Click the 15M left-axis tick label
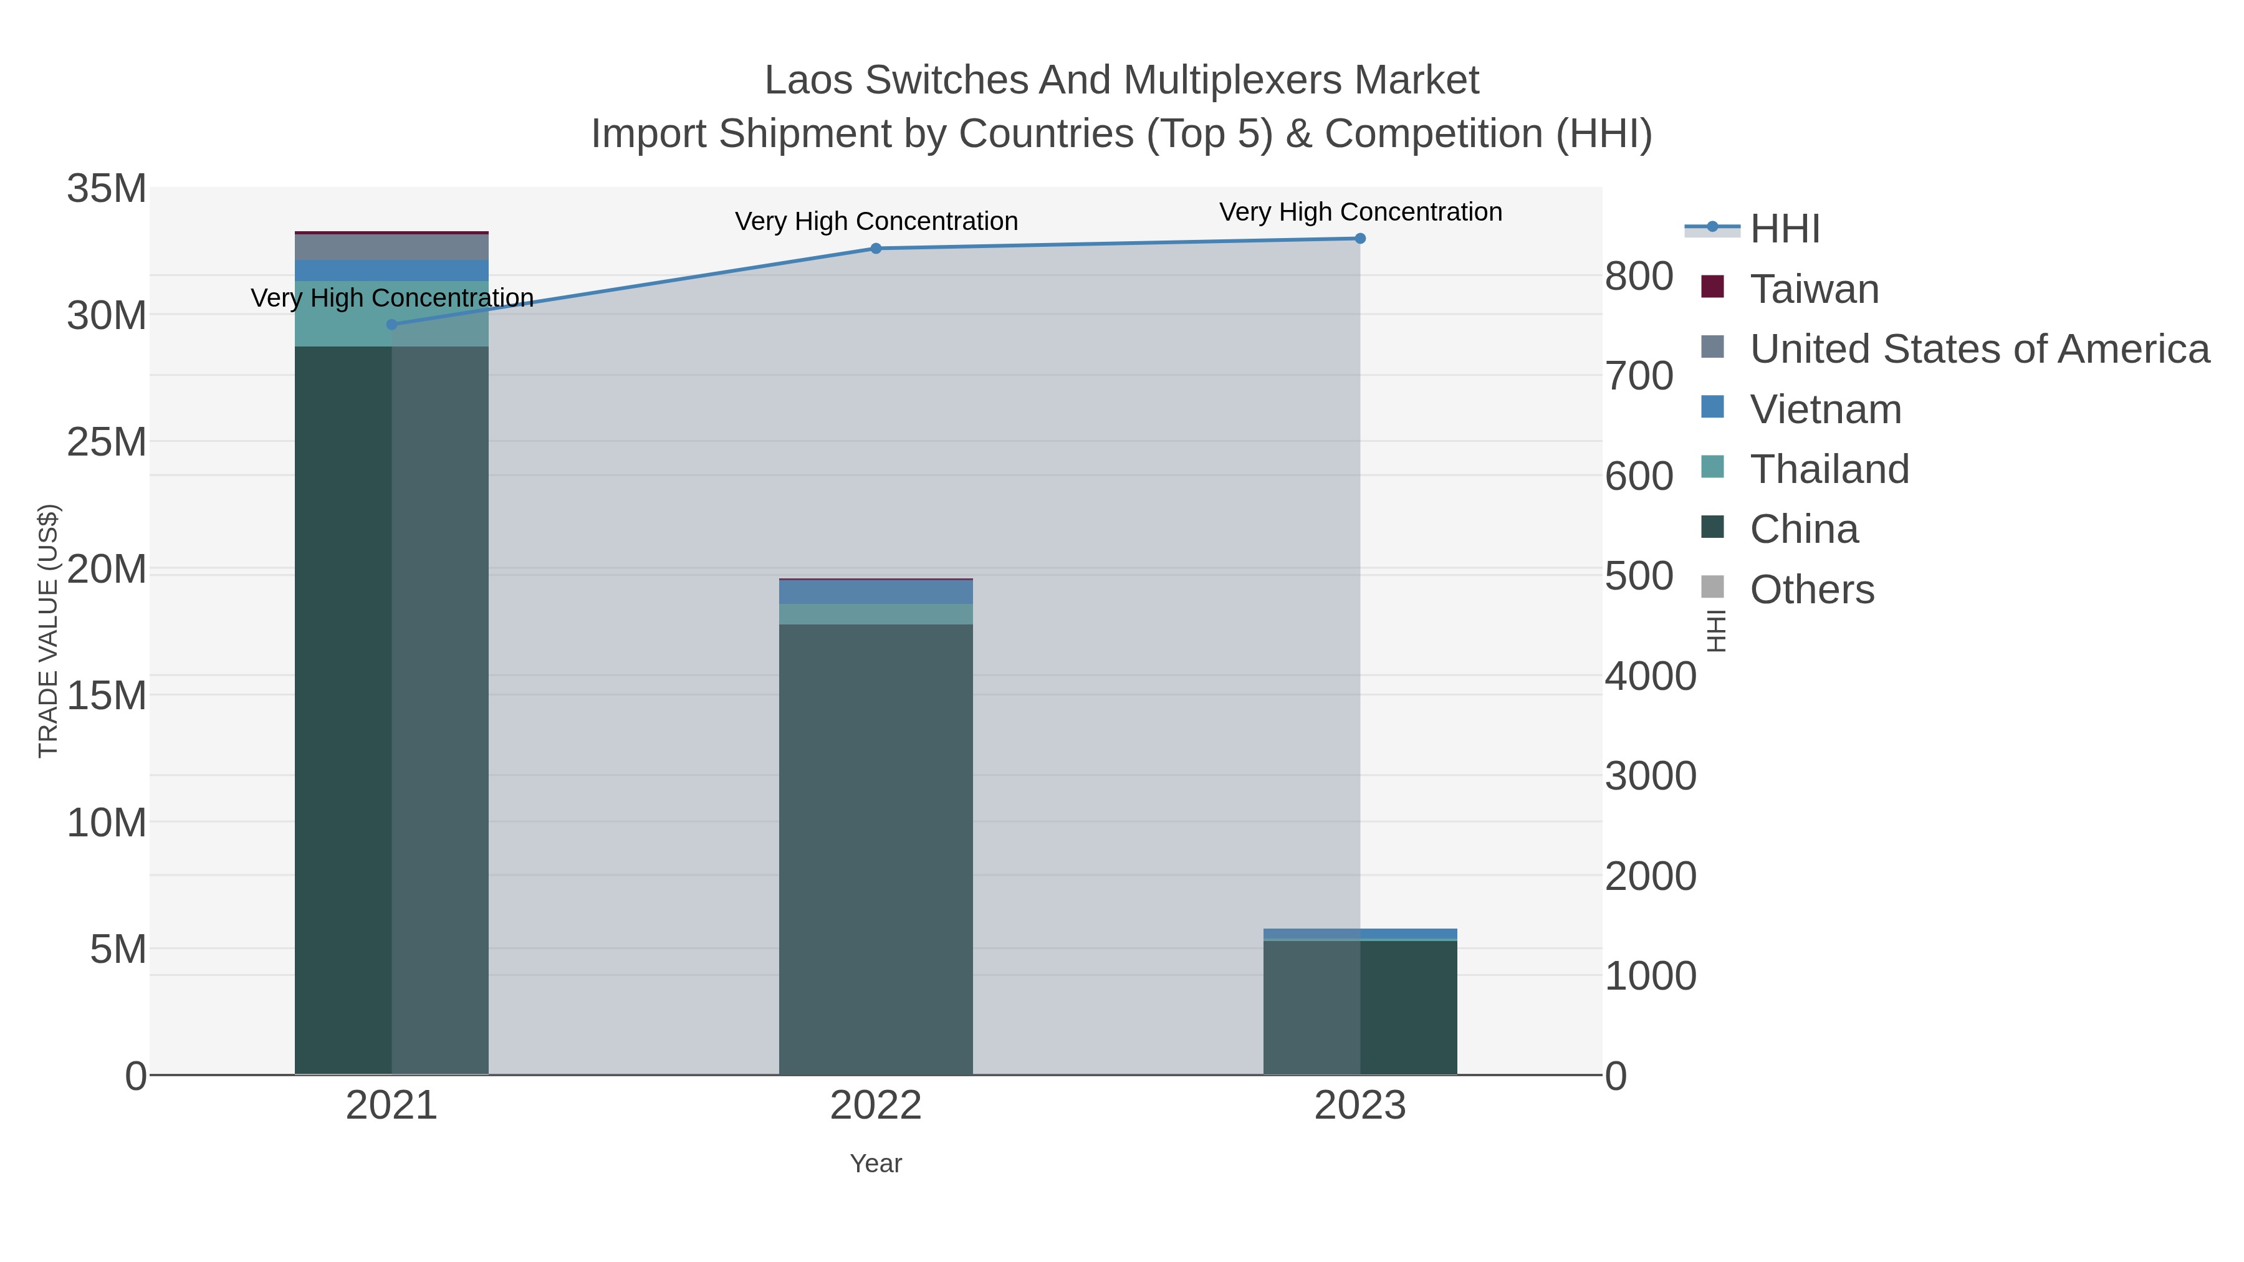This screenshot has width=2244, height=1262. (x=107, y=696)
